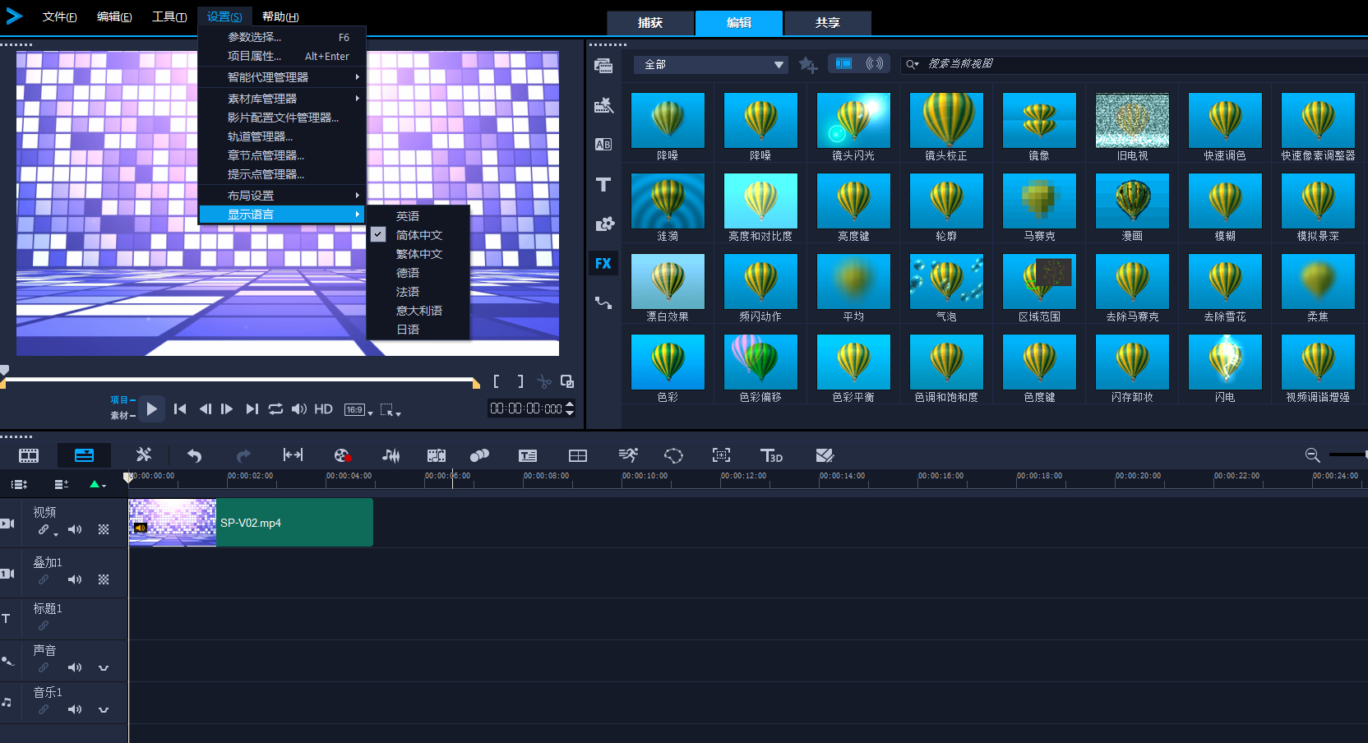
Task: Mute the 视频 track speaker
Action: (75, 530)
